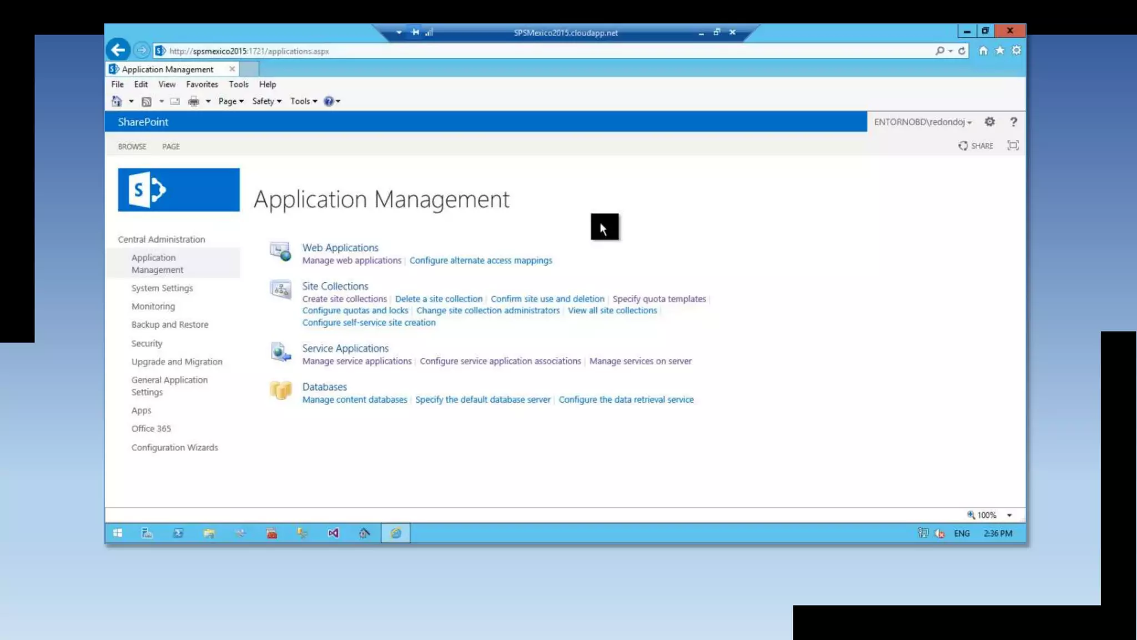This screenshot has height=640, width=1137.
Task: Expand the ENTORNOBD\redondoj user menu
Action: click(x=922, y=122)
